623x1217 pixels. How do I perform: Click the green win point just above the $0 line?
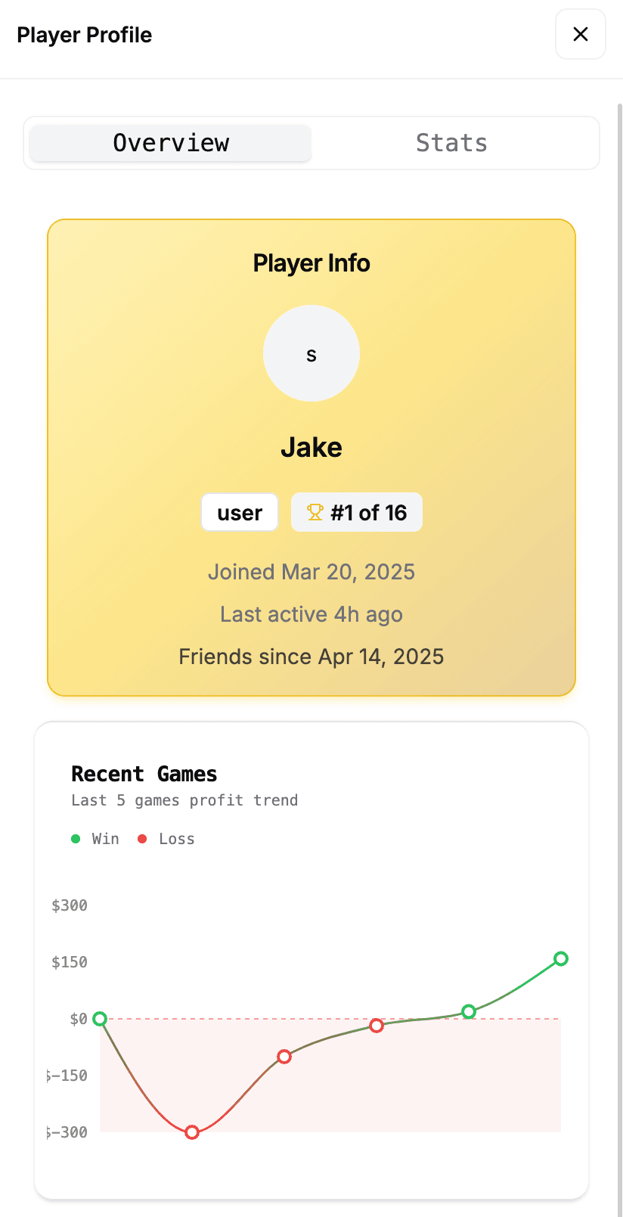(469, 1012)
